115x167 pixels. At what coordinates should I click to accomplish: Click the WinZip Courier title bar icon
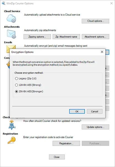pos(4,3)
